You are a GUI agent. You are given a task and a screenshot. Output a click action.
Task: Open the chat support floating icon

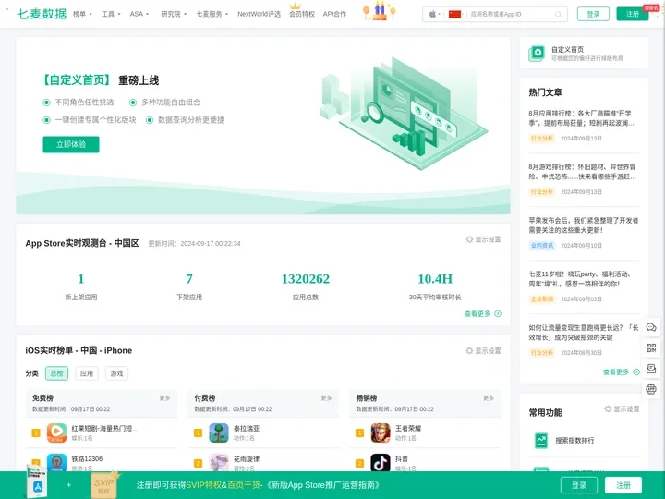pos(651,327)
